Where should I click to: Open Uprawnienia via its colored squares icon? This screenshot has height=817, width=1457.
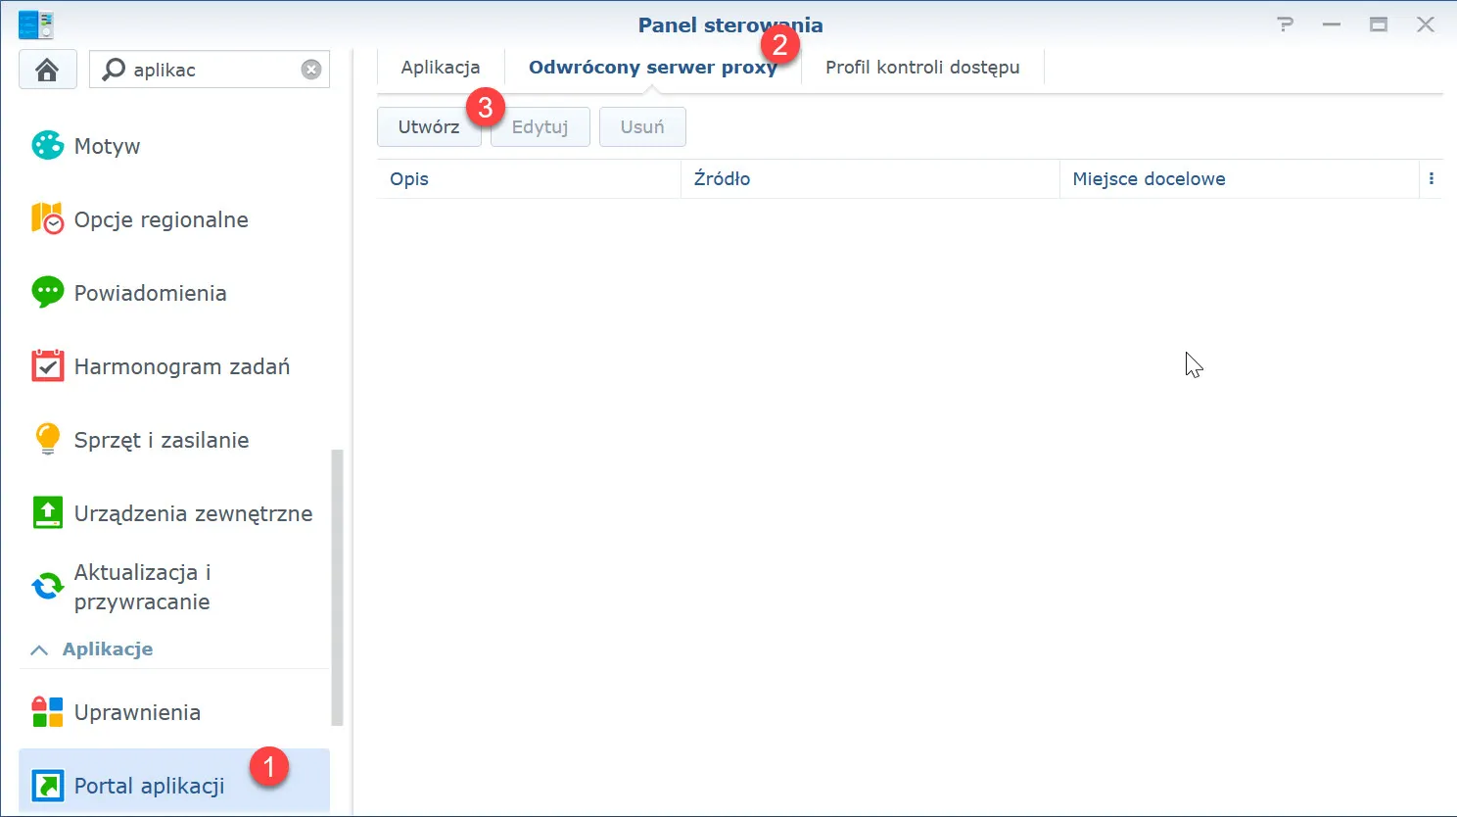(x=47, y=712)
